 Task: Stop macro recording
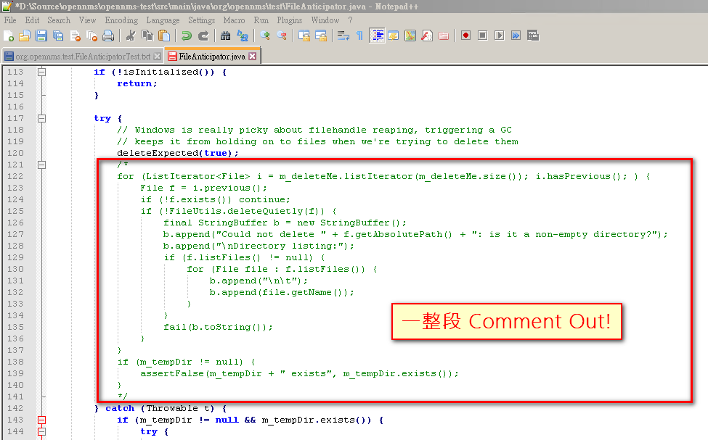tap(483, 36)
